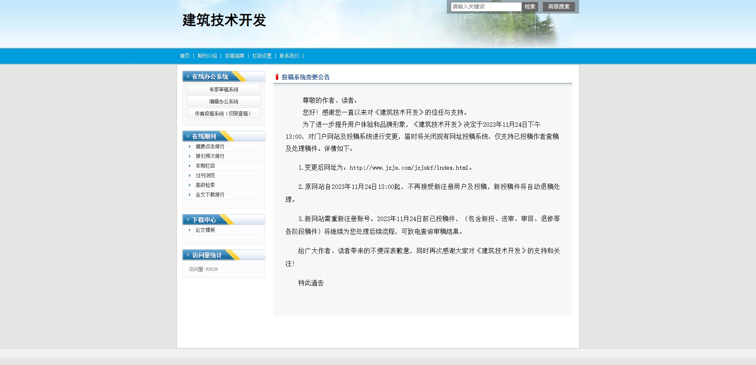
Task: Click the 访问量统计 panel title
Action: (x=207, y=255)
